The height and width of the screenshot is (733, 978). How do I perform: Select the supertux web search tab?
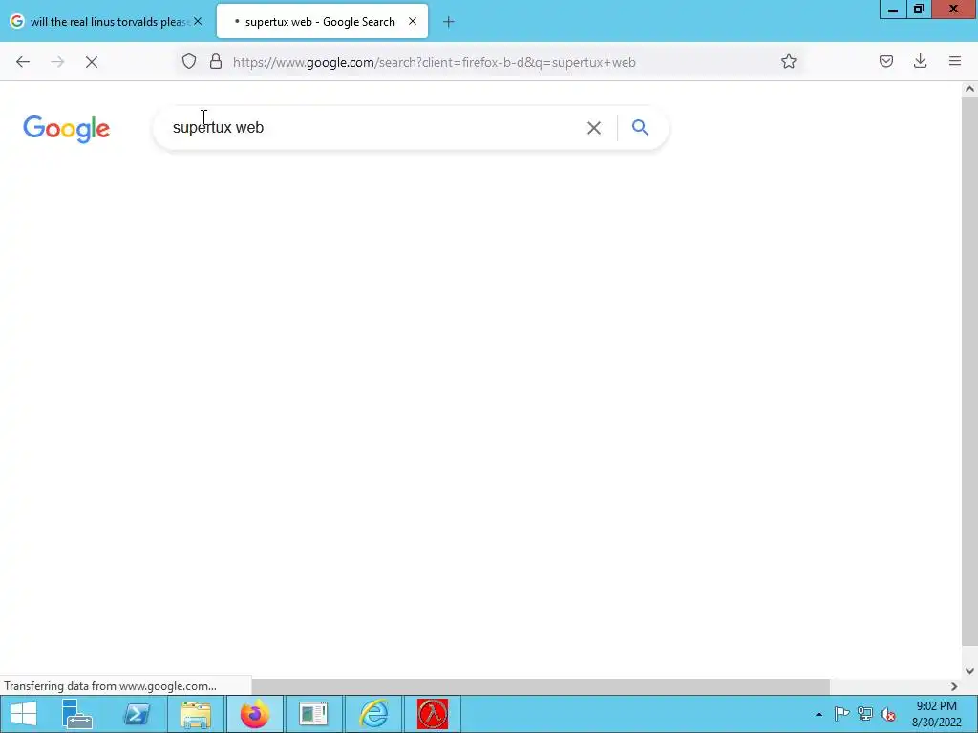click(320, 22)
